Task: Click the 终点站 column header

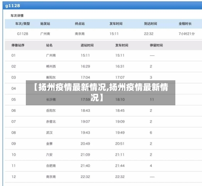Action: pyautogui.click(x=80, y=24)
